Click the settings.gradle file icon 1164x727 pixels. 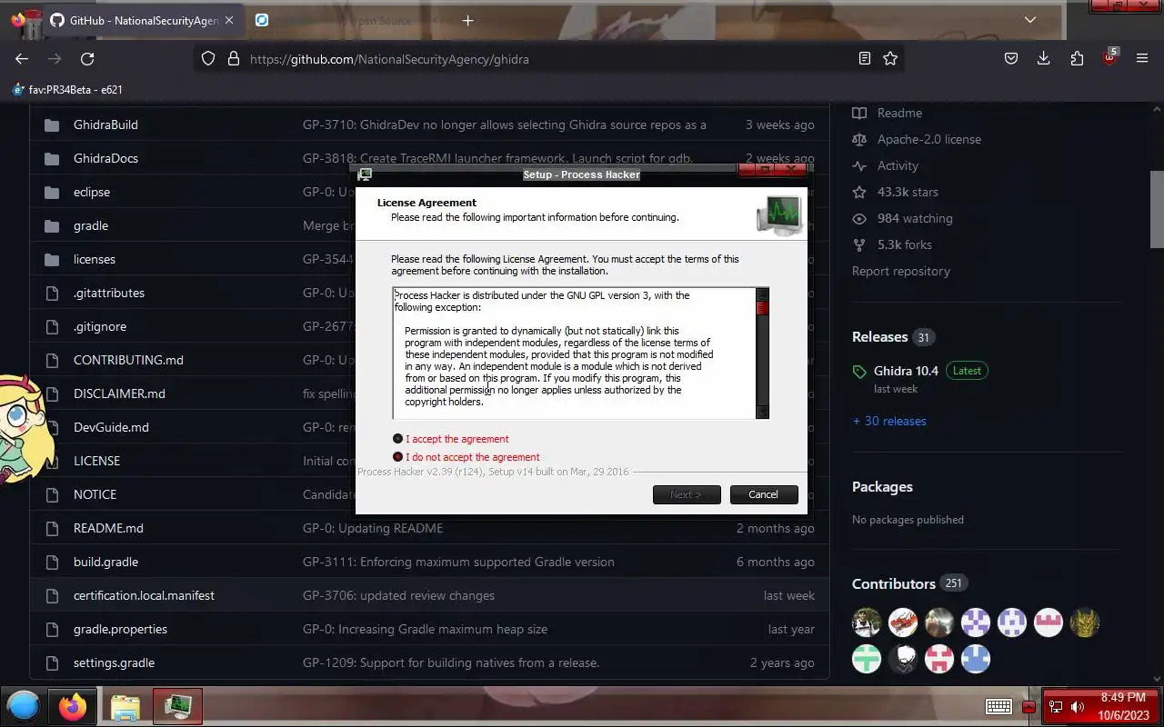[52, 662]
